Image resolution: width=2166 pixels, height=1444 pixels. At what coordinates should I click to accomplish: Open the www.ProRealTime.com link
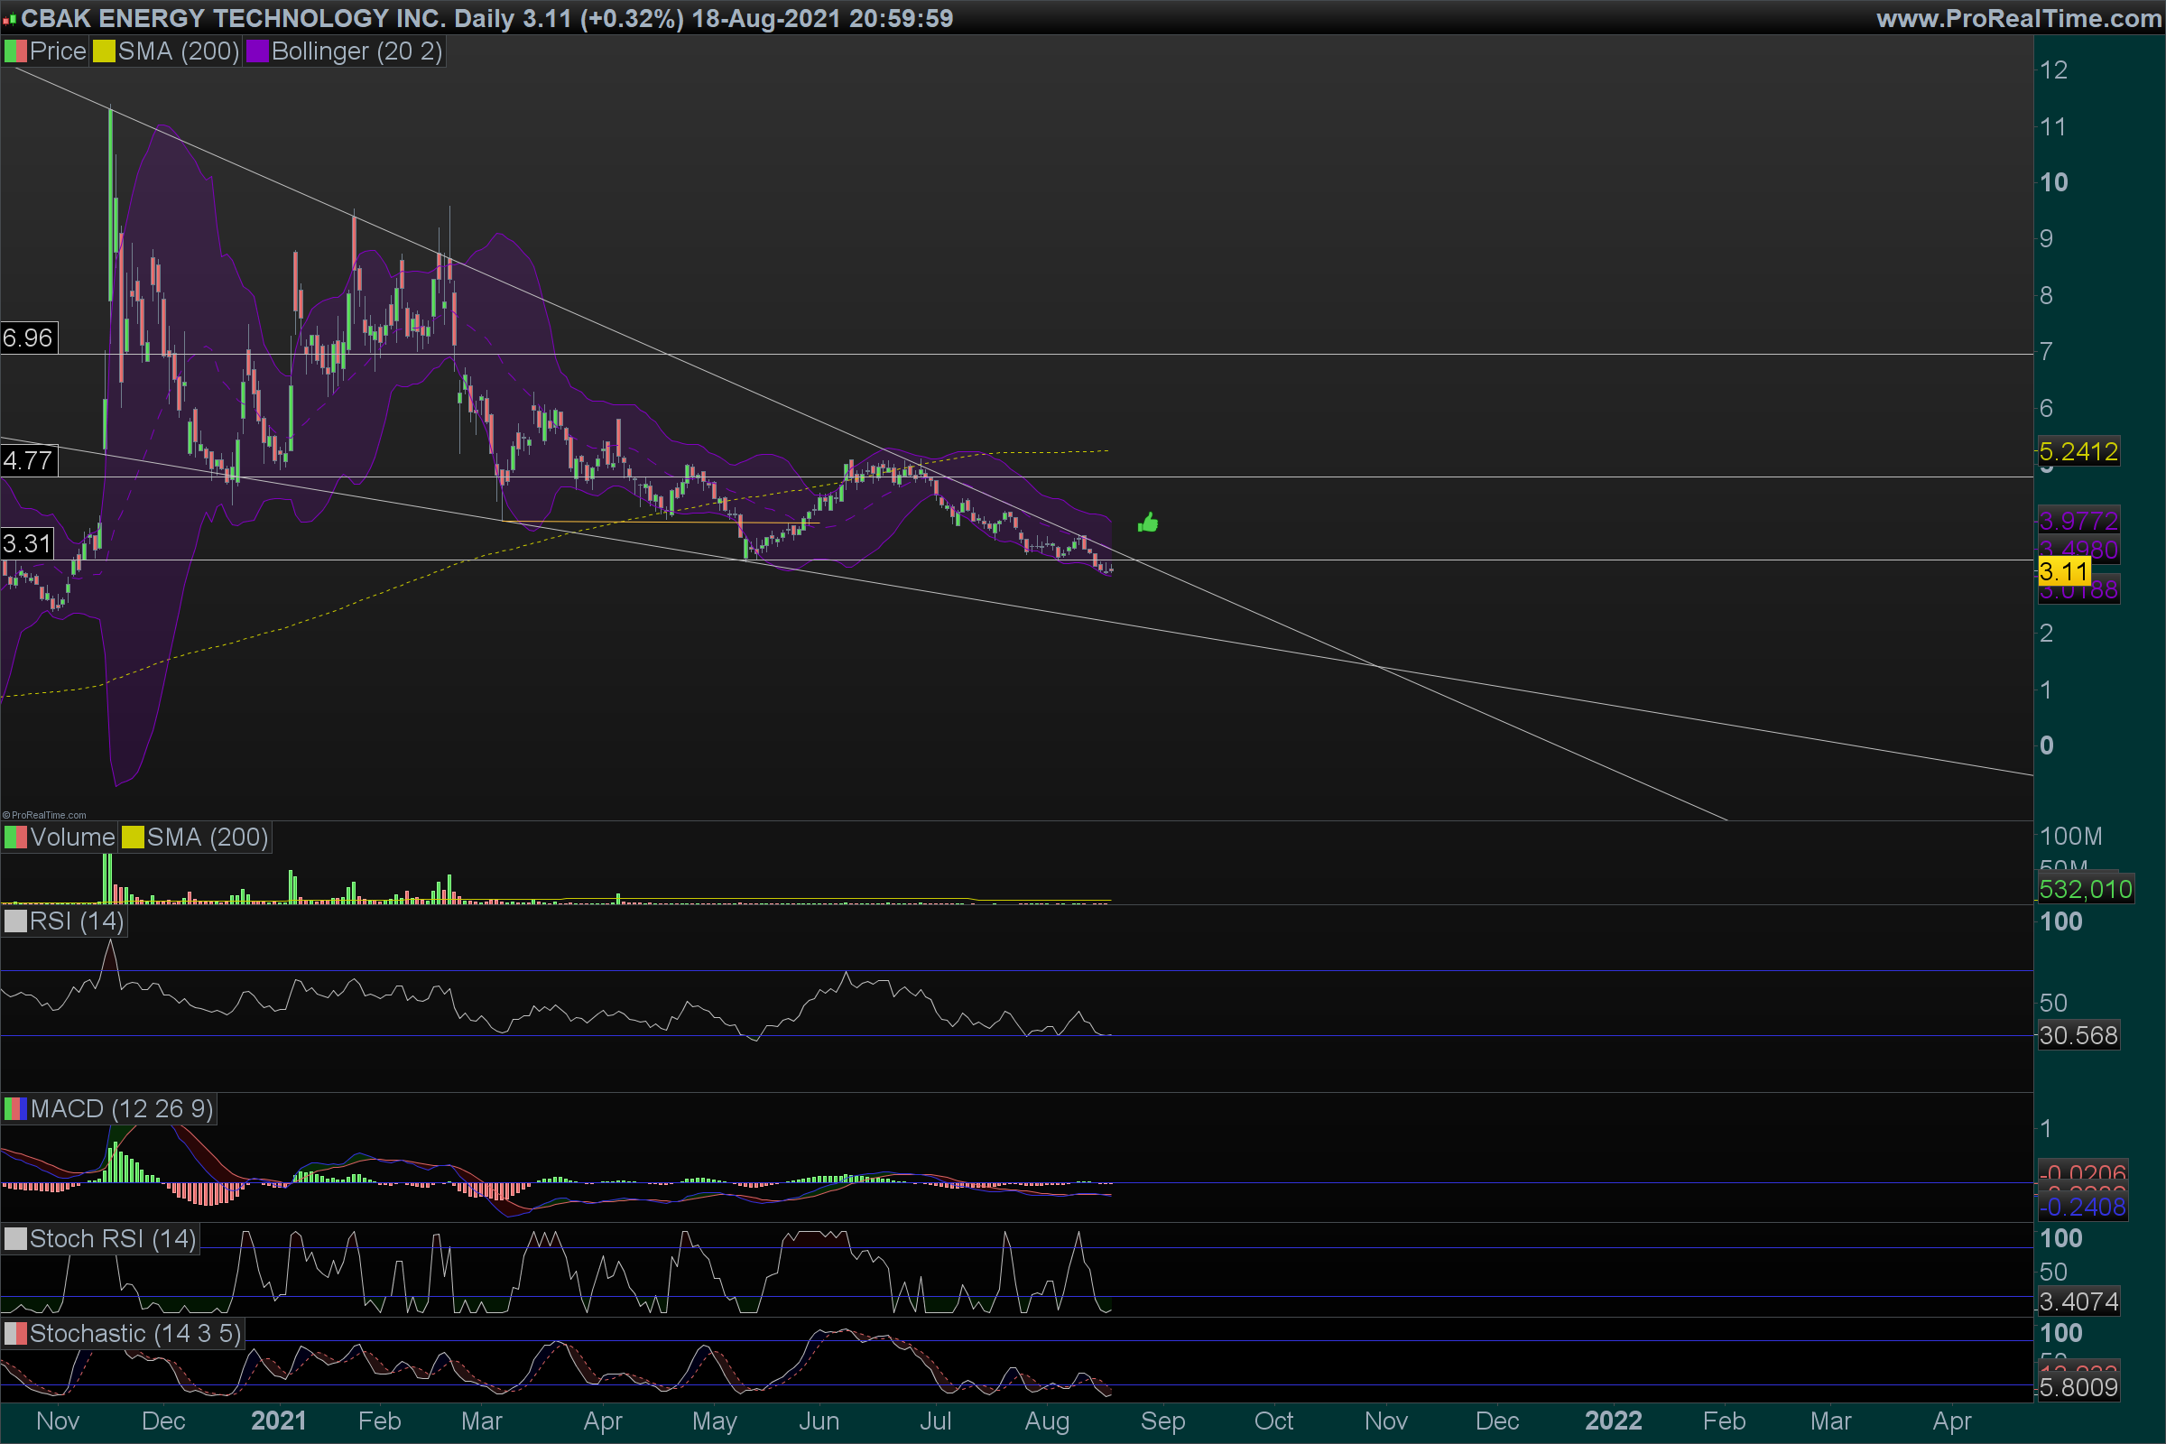(x=2018, y=18)
